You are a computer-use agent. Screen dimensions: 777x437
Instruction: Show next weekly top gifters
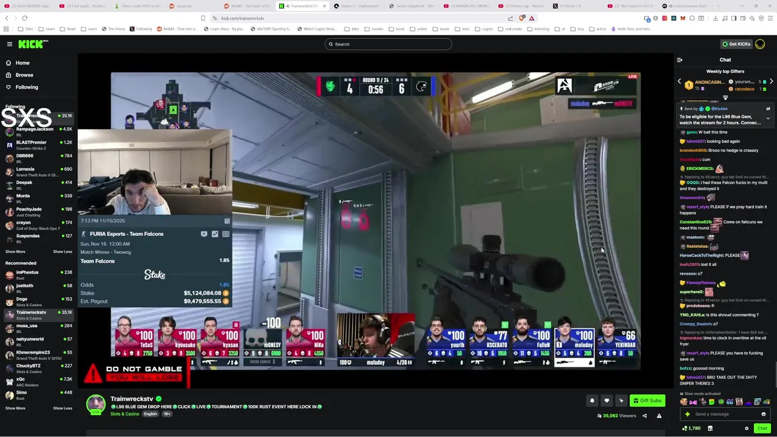coord(771,81)
